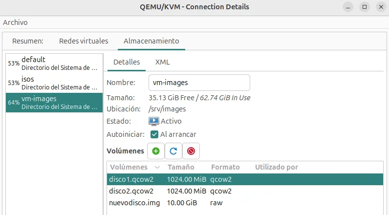Image resolution: width=389 pixels, height=215 pixels.
Task: Close the Connection Details window
Action: 381,7
